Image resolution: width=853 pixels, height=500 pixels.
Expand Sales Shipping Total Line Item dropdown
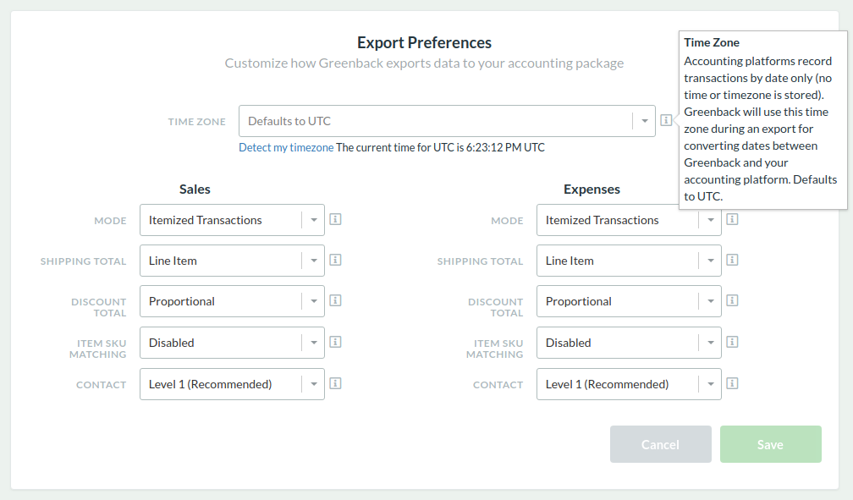[232, 261]
